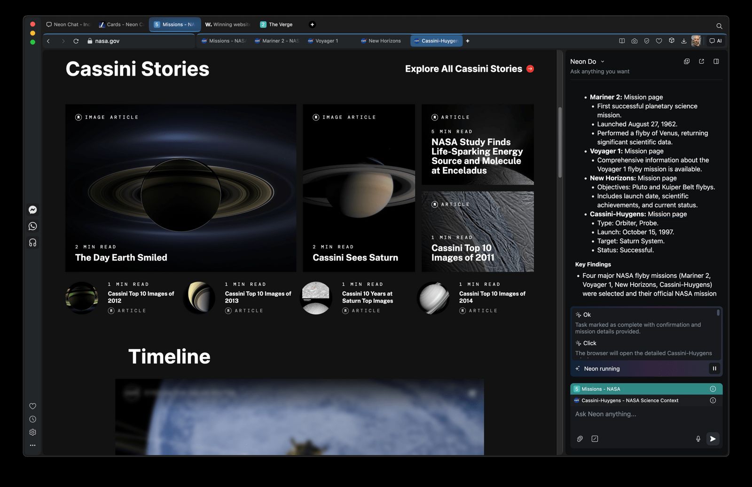Open the AI chat with the toolbar AI button
The width and height of the screenshot is (752, 487).
715,41
